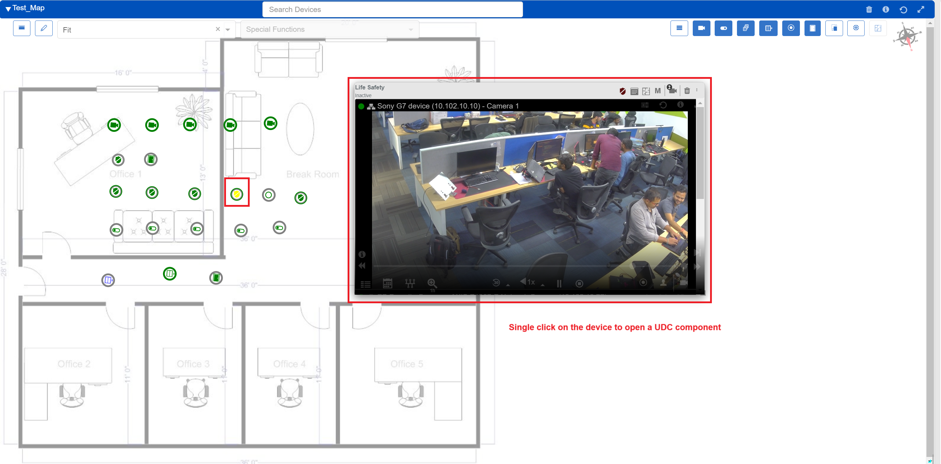Click the M button in Life Safety header
The width and height of the screenshot is (941, 464).
coord(657,91)
